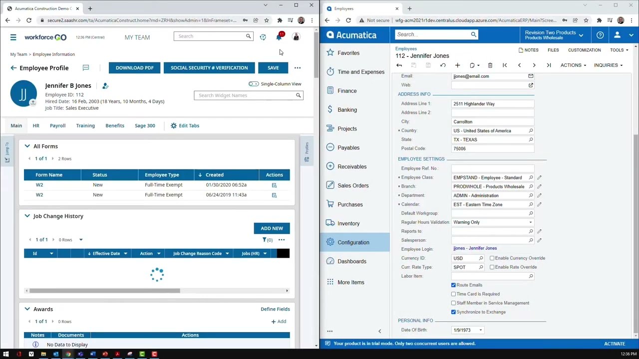Open lookup magnifier for Country field

(531, 131)
